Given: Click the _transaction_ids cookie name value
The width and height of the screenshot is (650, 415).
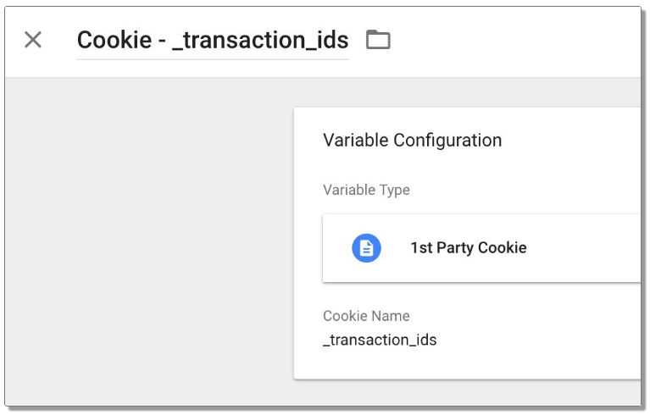Looking at the screenshot, I should pos(380,340).
